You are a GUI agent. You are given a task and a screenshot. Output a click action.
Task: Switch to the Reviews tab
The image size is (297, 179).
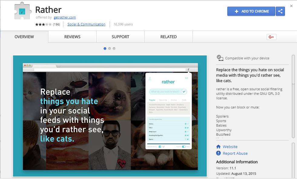(72, 37)
